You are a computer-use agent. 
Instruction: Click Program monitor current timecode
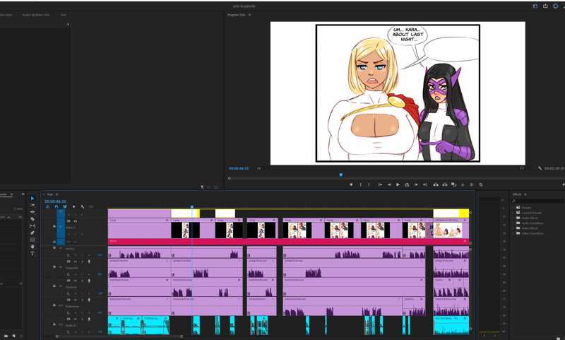click(239, 168)
